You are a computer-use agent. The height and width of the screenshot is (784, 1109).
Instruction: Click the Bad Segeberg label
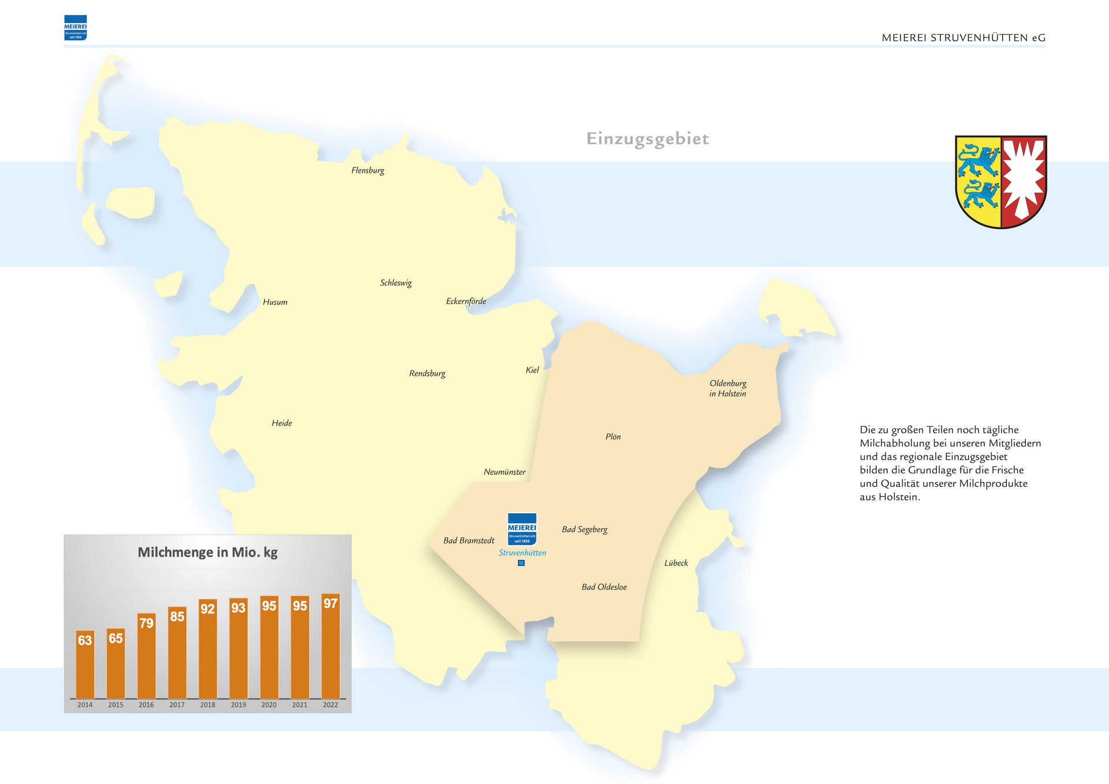(585, 529)
